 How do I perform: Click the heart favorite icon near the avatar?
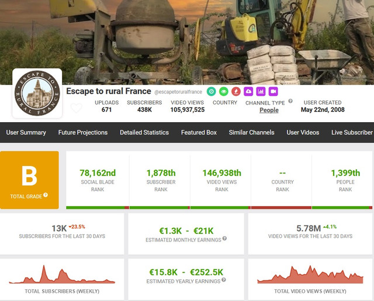[77, 108]
